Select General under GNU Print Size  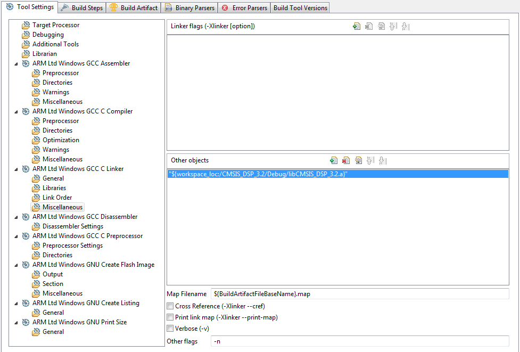tap(53, 332)
